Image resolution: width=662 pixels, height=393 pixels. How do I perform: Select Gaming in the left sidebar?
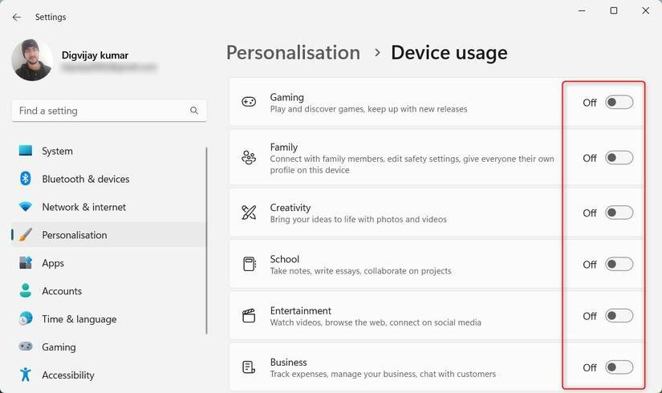coord(59,347)
